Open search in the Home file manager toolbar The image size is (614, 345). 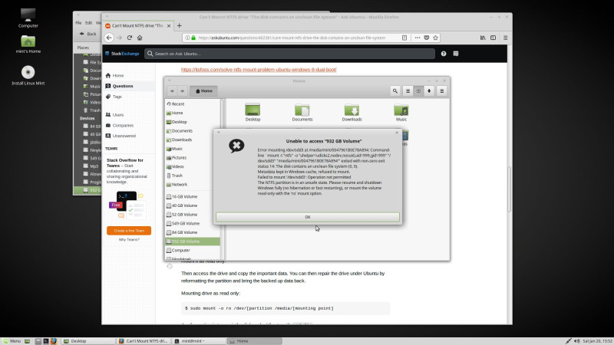[395, 91]
